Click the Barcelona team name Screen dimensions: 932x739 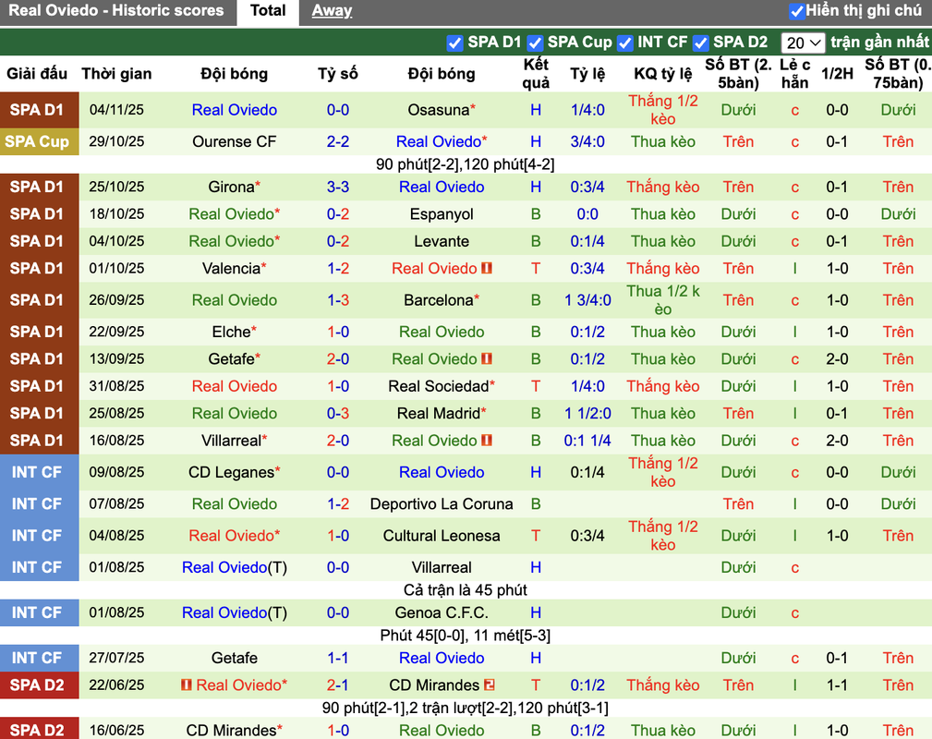[438, 300]
